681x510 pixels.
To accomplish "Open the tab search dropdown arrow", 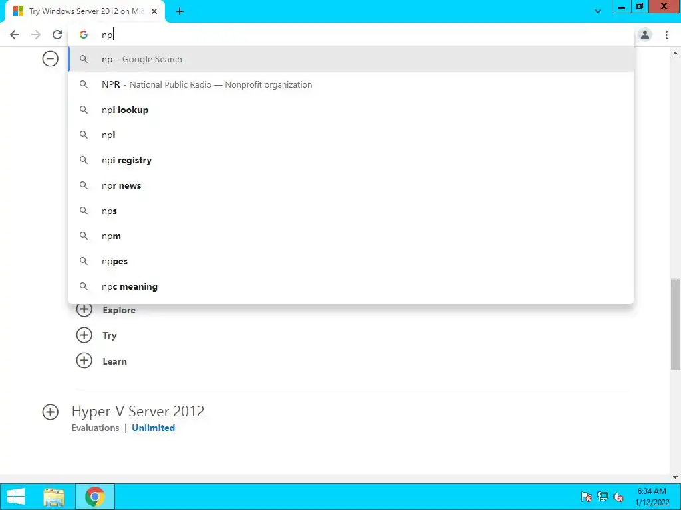I will (598, 11).
